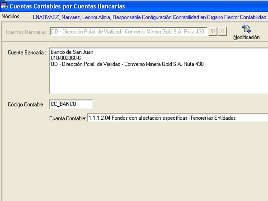268x201 pixels.
Task: Click the application icon in the title bar
Action: pyautogui.click(x=4, y=6)
